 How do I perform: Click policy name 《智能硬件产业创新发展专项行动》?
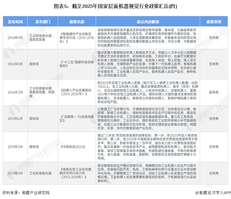[77, 38]
